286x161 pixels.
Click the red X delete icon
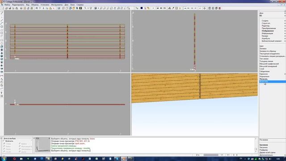pos(54,8)
